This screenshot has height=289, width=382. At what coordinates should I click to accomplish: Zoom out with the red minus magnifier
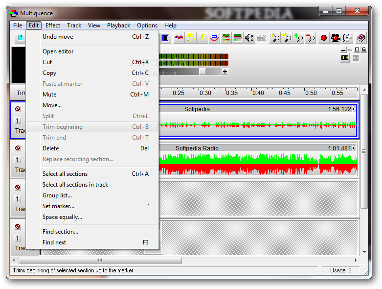310,38
